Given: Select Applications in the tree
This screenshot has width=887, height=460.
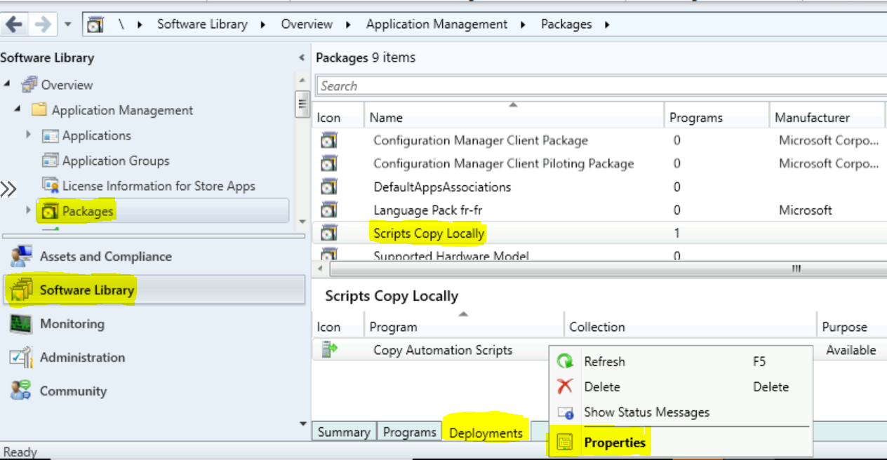Looking at the screenshot, I should click(97, 135).
